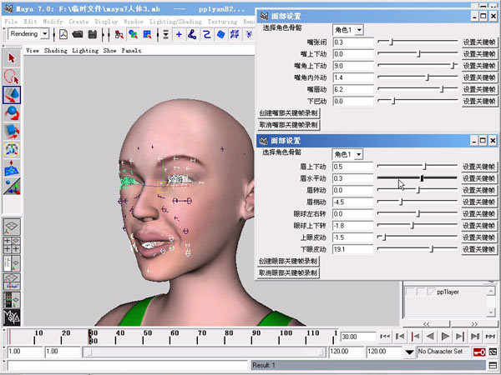This screenshot has width=501, height=375.
Task: Click the current time field showing 30.00
Action: point(358,337)
